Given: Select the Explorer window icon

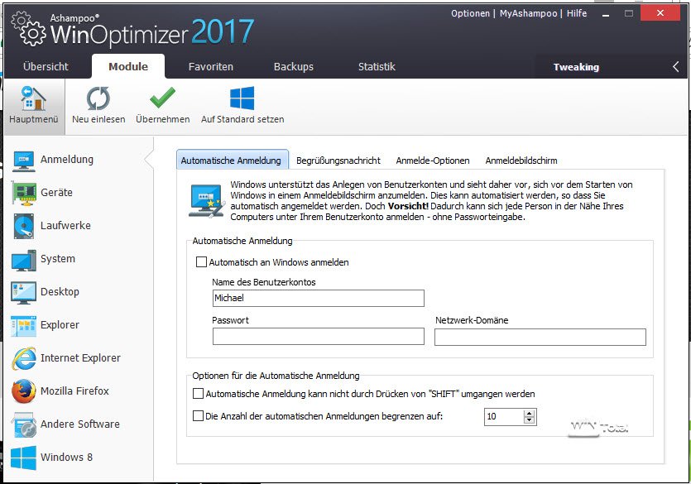Looking at the screenshot, I should 24,326.
